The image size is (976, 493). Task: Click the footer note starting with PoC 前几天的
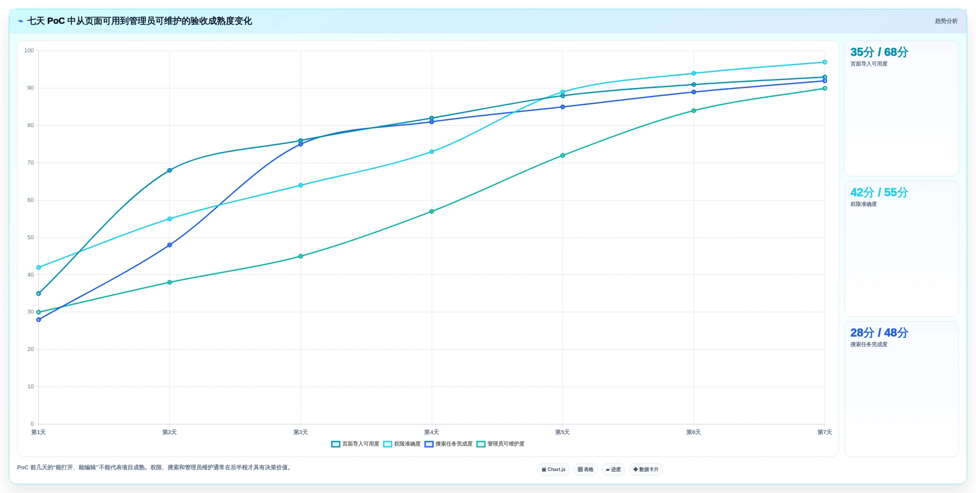[x=154, y=467]
